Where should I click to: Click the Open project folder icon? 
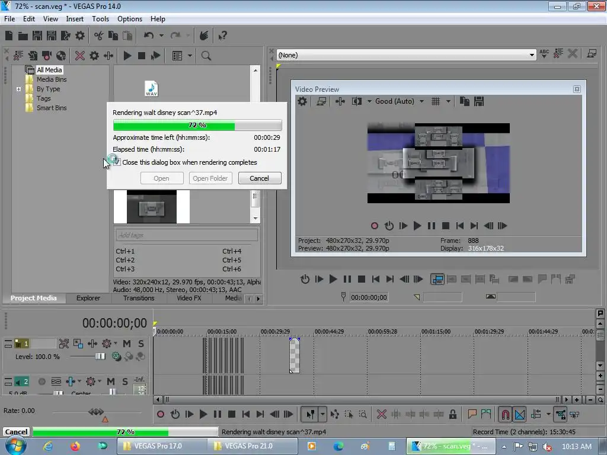pos(23,36)
